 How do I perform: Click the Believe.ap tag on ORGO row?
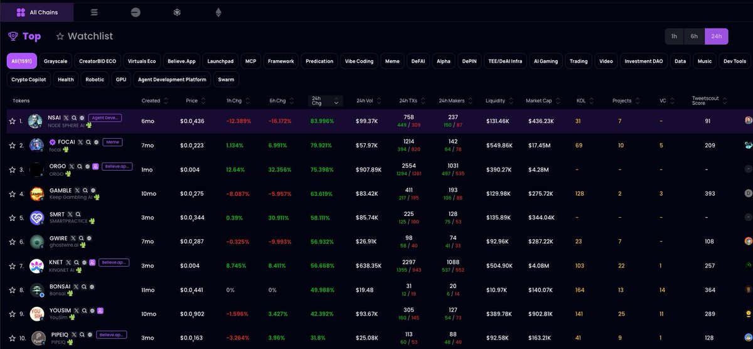pyautogui.click(x=116, y=166)
